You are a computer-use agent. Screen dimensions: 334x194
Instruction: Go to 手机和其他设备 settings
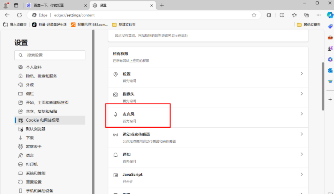click(x=50, y=191)
